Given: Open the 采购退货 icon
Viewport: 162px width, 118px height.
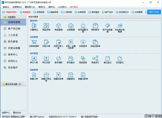Looking at the screenshot, I should [x=83, y=42].
